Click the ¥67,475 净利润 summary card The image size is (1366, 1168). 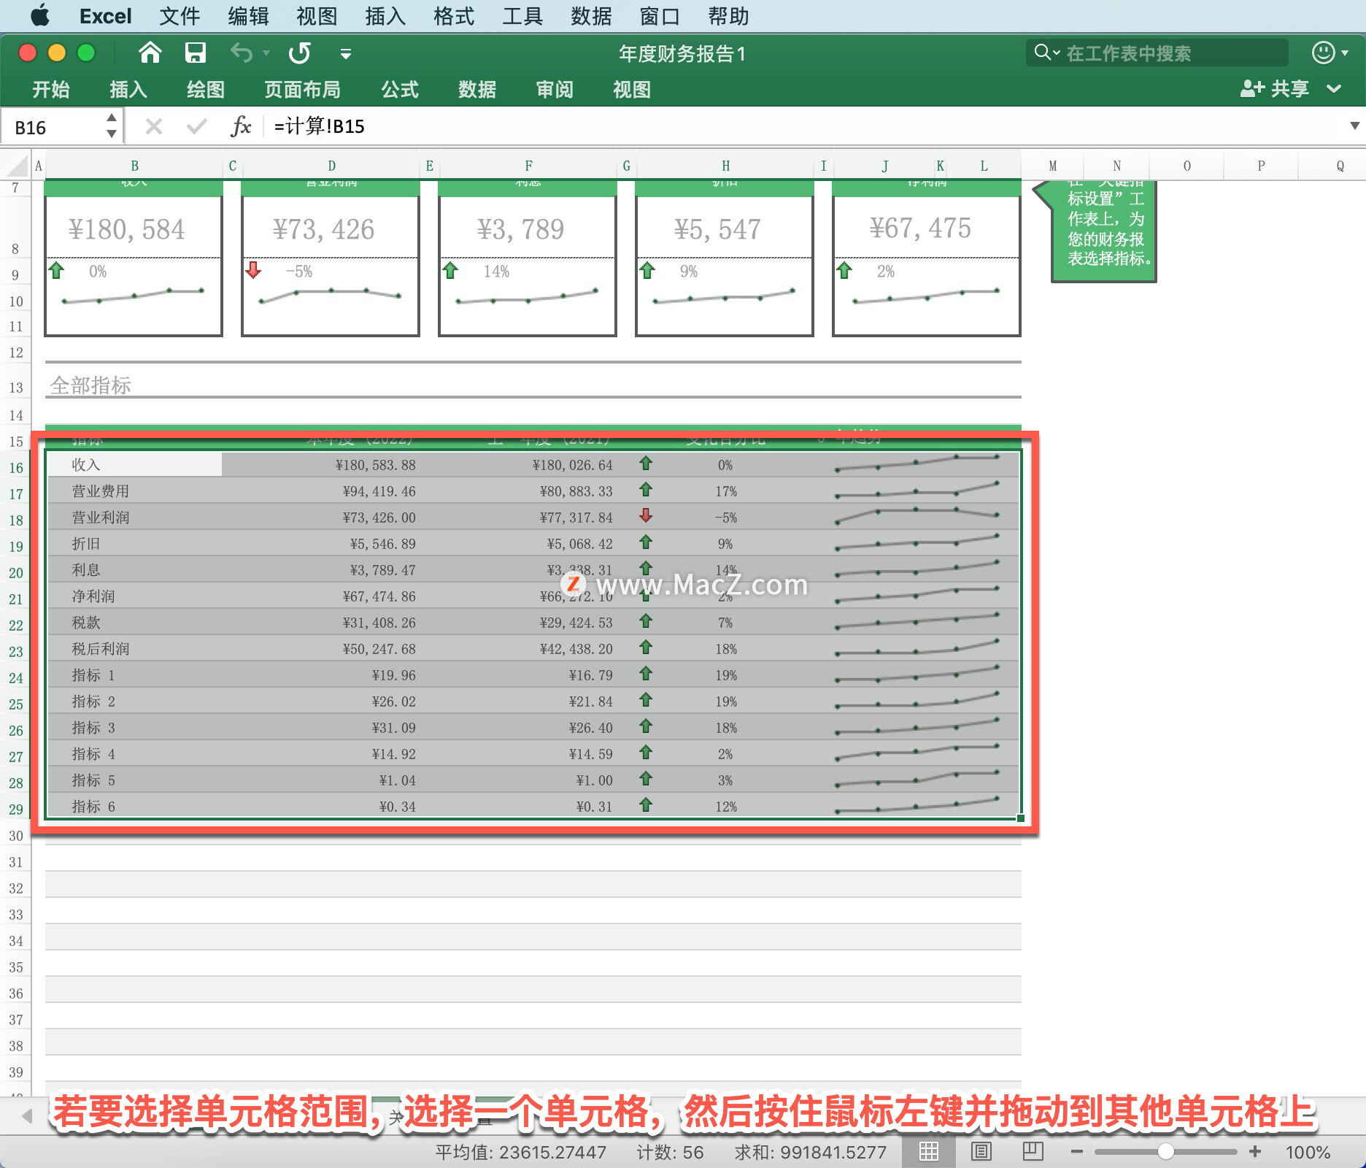[x=927, y=260]
